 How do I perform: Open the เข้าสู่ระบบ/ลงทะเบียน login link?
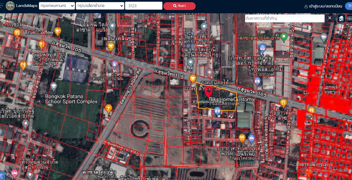(323, 6)
